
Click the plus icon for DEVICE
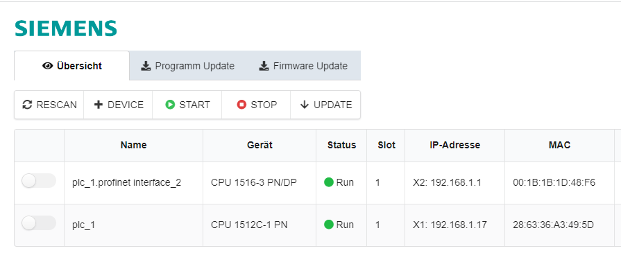point(99,105)
